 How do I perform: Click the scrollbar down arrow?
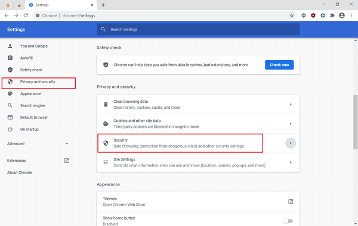[x=356, y=224]
